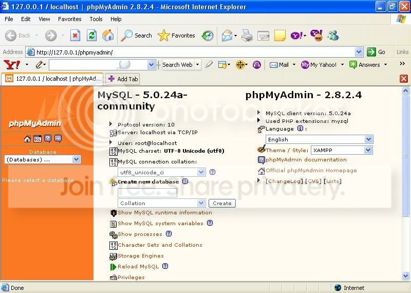
Task: Click the new database name input field
Action: (147, 193)
